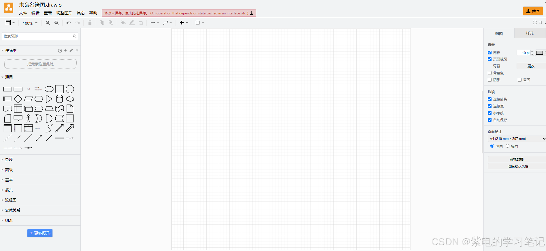
Task: Select the callout speech bubble shape
Action: coord(18,118)
